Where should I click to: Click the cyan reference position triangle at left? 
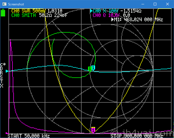coord(7,71)
